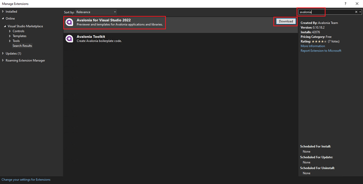Image resolution: width=363 pixels, height=184 pixels.
Task: Select the Avalonia Toolkit title
Action: click(x=91, y=37)
